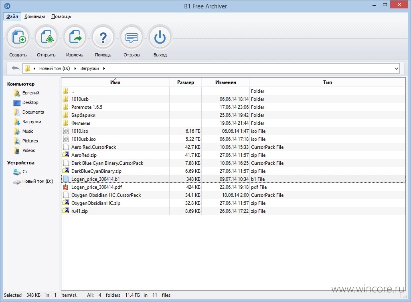Click the disc icon of 1010.iso
The width and height of the screenshot is (411, 302).
coord(66,131)
